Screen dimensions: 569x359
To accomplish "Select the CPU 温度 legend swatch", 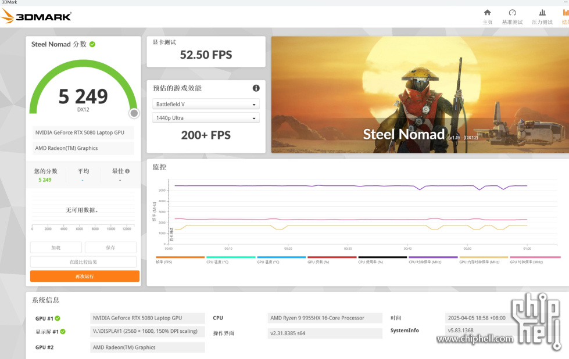I will click(x=231, y=257).
